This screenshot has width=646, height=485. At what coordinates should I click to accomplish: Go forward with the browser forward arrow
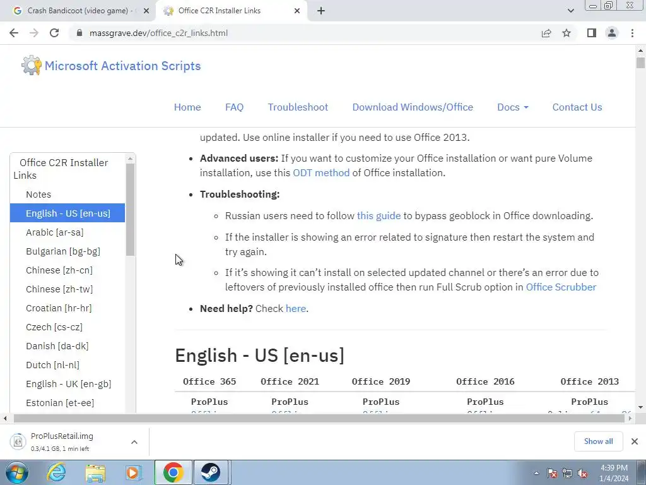point(34,33)
